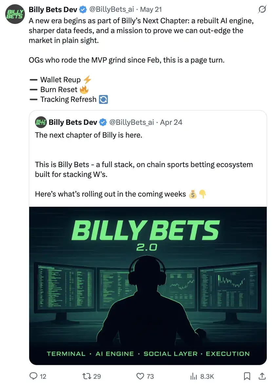
Task: Click the Grok icon at the post's top right
Action: (x=262, y=10)
